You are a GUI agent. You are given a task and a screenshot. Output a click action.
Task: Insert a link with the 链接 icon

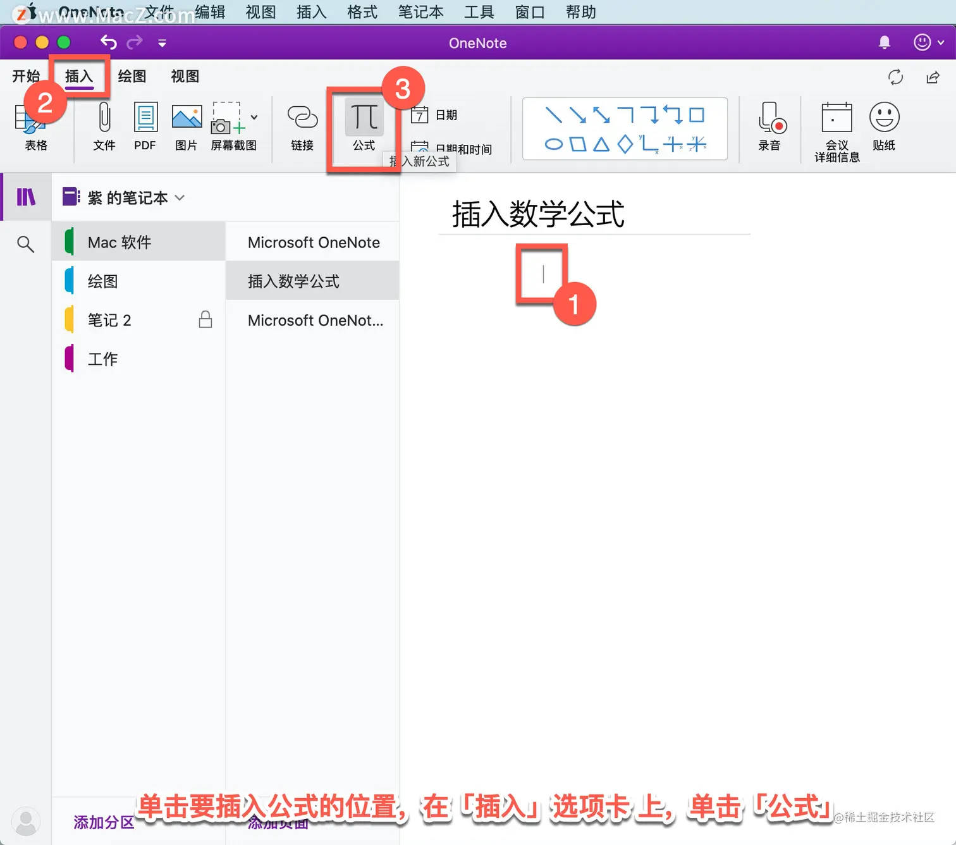point(302,127)
